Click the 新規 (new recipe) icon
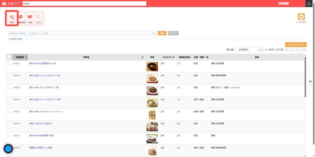Viewport: 315px width, 157px height. (x=12, y=17)
